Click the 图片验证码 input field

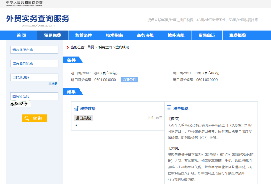[x=34, y=96]
